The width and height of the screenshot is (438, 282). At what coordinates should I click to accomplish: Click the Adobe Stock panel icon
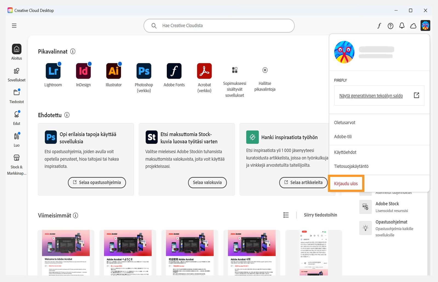pos(365,207)
